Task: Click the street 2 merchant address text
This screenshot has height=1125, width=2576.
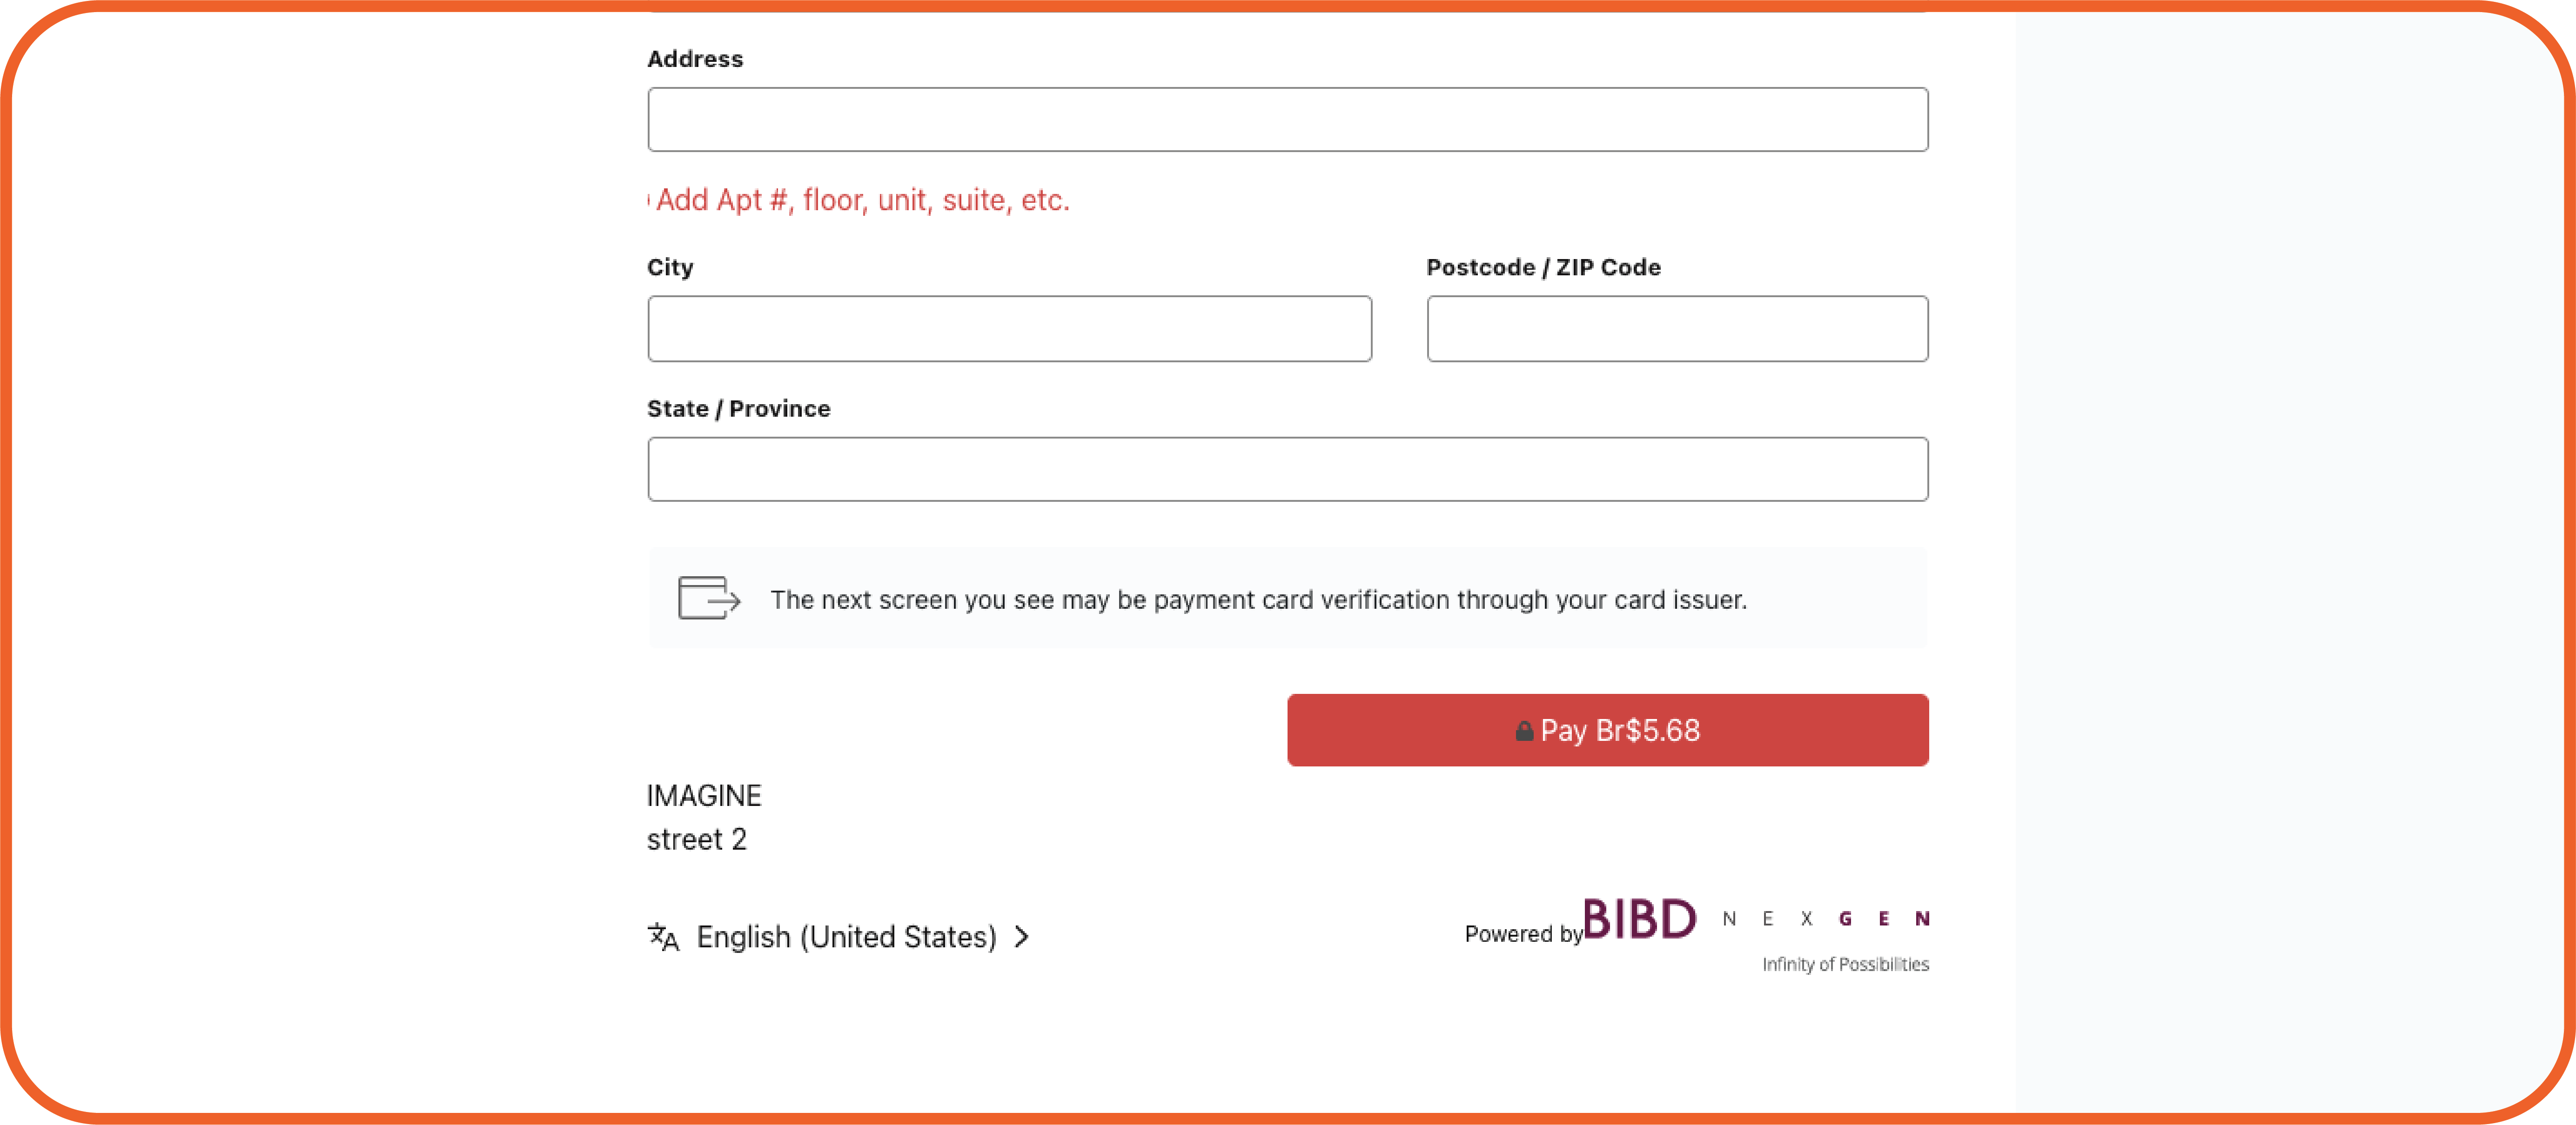Action: tap(696, 839)
